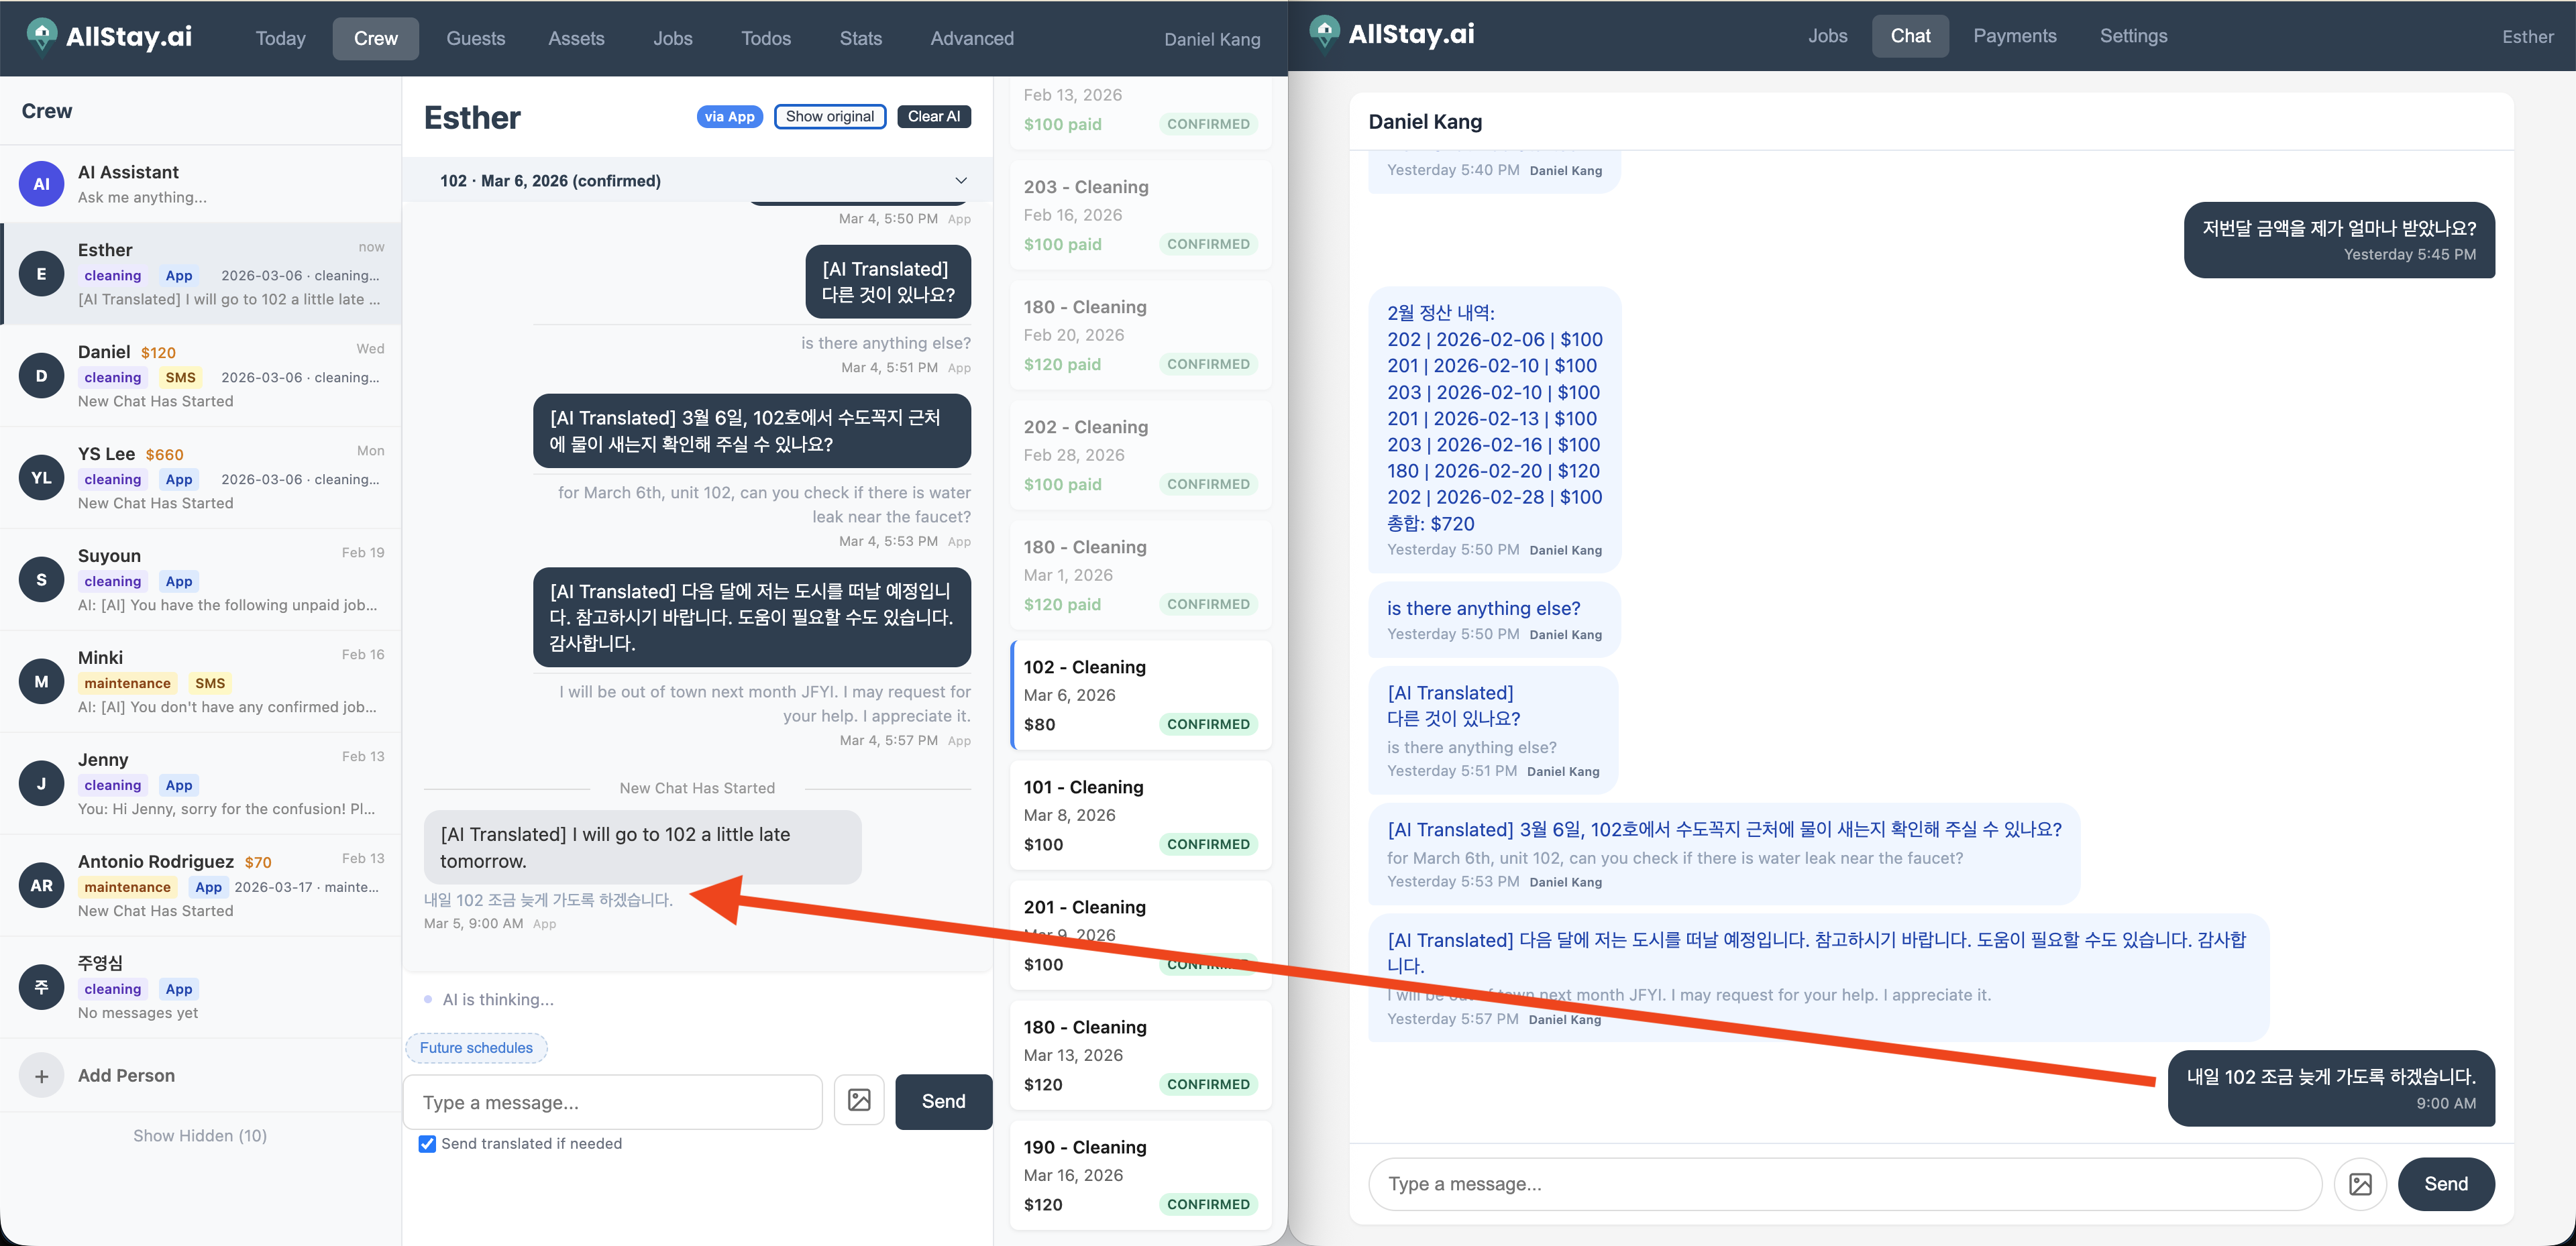
Task: Switch to the Guests tab
Action: pyautogui.click(x=475, y=38)
